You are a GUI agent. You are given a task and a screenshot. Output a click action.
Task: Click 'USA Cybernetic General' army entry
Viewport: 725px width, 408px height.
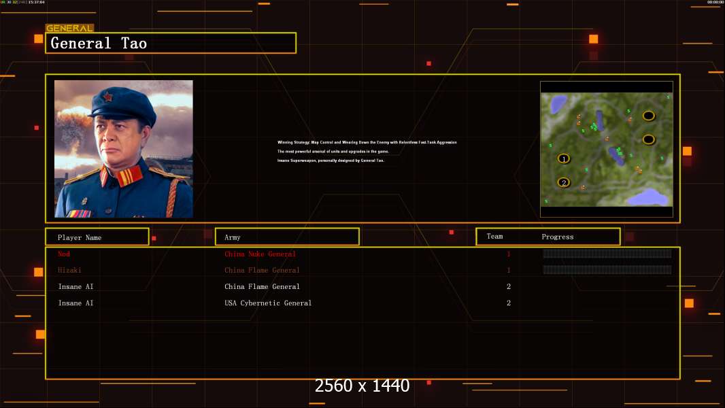tap(268, 303)
